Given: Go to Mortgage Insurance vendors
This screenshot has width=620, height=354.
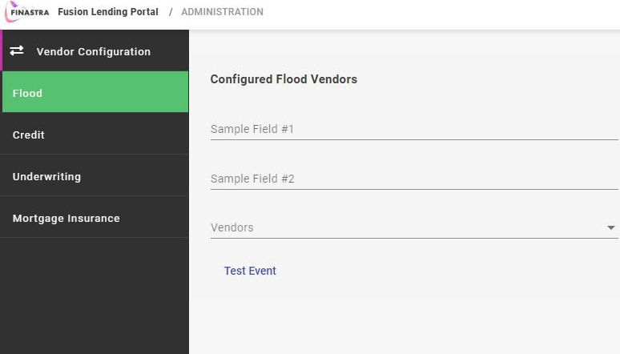Looking at the screenshot, I should point(95,219).
